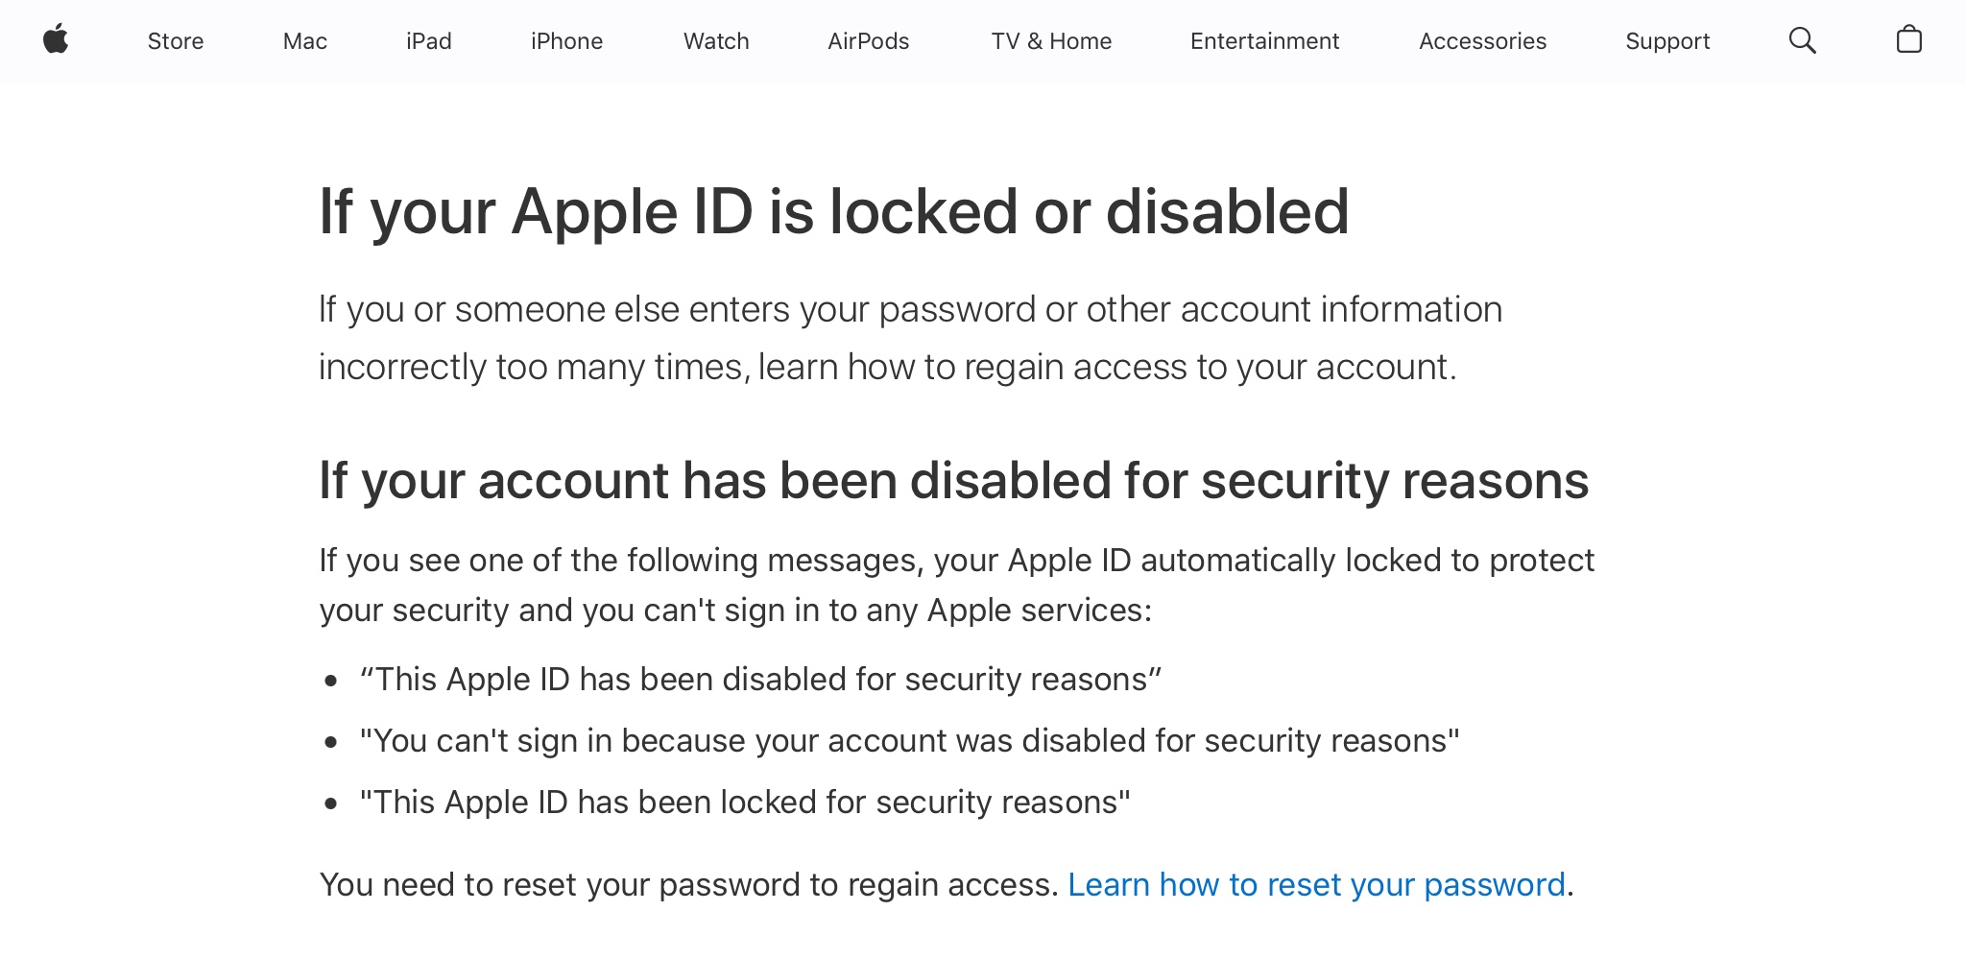The image size is (1966, 959).
Task: Go to the Mac section
Action: tap(305, 41)
